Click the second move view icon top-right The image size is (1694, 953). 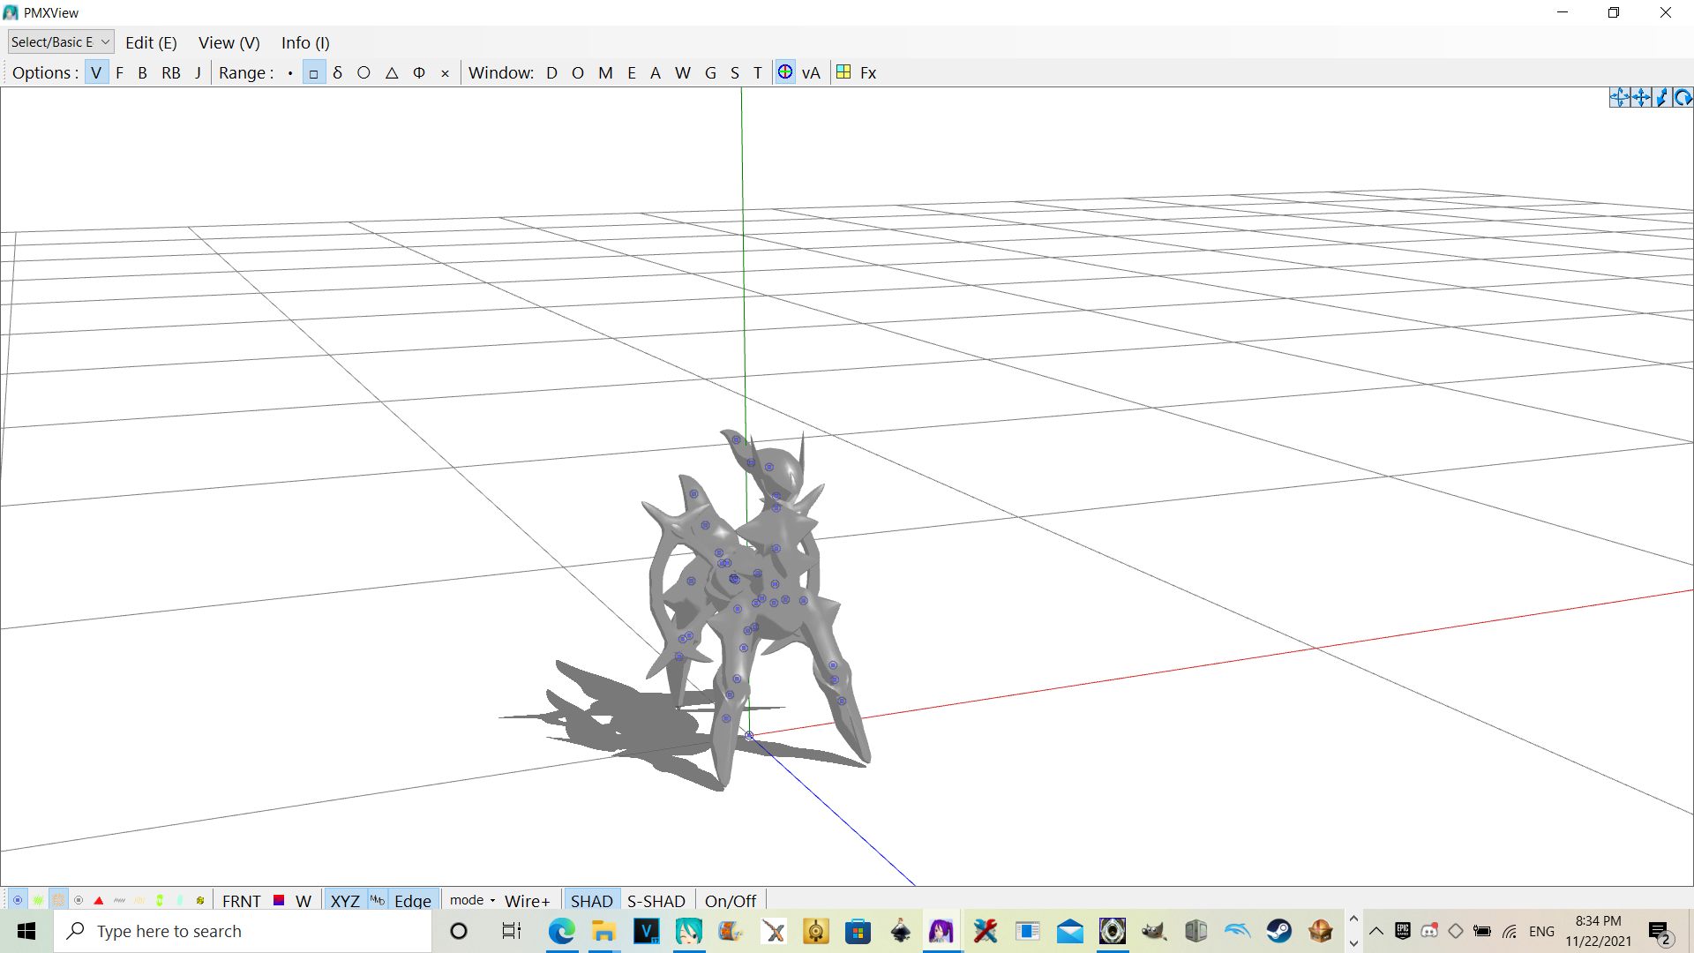coord(1640,98)
